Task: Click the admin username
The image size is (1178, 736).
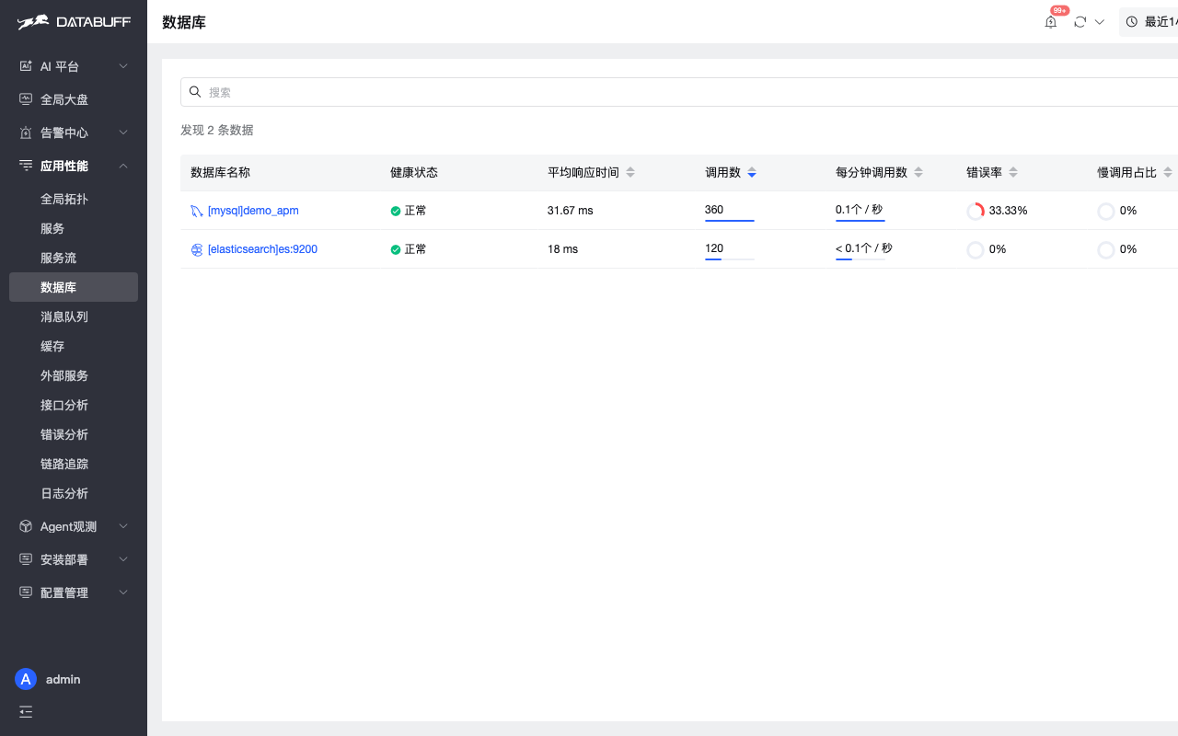Action: coord(64,679)
